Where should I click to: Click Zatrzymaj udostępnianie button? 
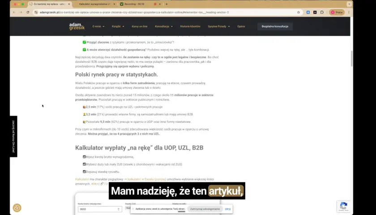(205, 209)
